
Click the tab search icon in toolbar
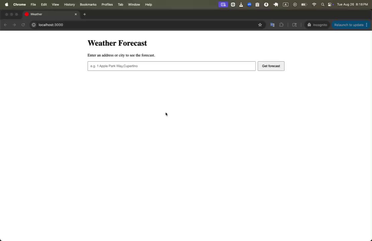pos(295,25)
